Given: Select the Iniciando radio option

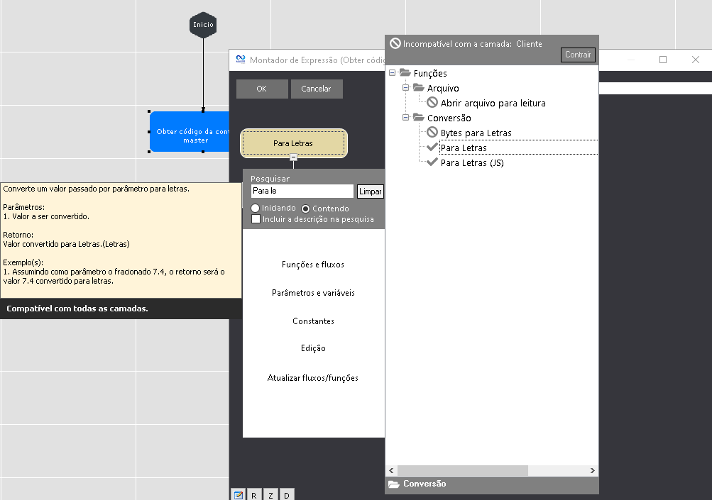Looking at the screenshot, I should (256, 209).
